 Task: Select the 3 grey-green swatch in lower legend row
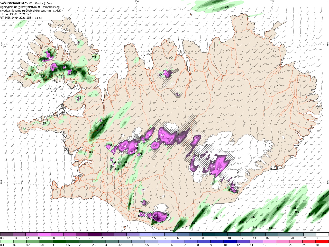coord(112,242)
